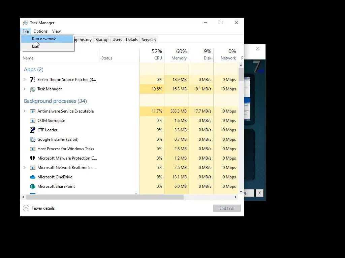
Task: Click the X button at bottom of patcher window
Action: pyautogui.click(x=260, y=193)
